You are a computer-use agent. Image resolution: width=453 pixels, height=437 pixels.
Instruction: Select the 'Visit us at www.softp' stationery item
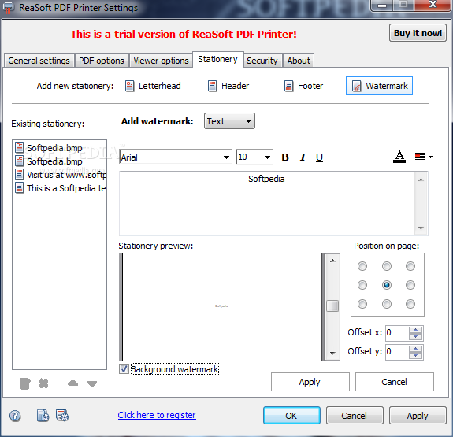tap(60, 175)
